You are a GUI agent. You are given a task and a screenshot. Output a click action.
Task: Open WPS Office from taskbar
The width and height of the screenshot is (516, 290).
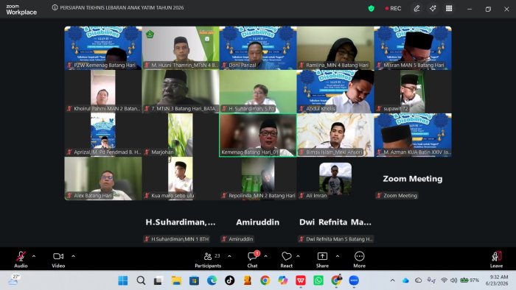click(x=301, y=280)
